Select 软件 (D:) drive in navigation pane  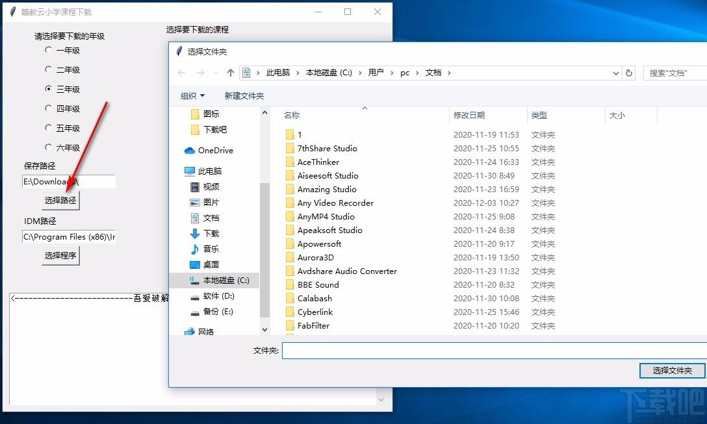click(x=212, y=296)
